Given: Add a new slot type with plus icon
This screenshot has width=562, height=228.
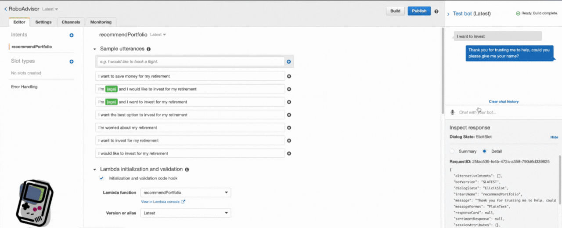Looking at the screenshot, I should [x=72, y=61].
